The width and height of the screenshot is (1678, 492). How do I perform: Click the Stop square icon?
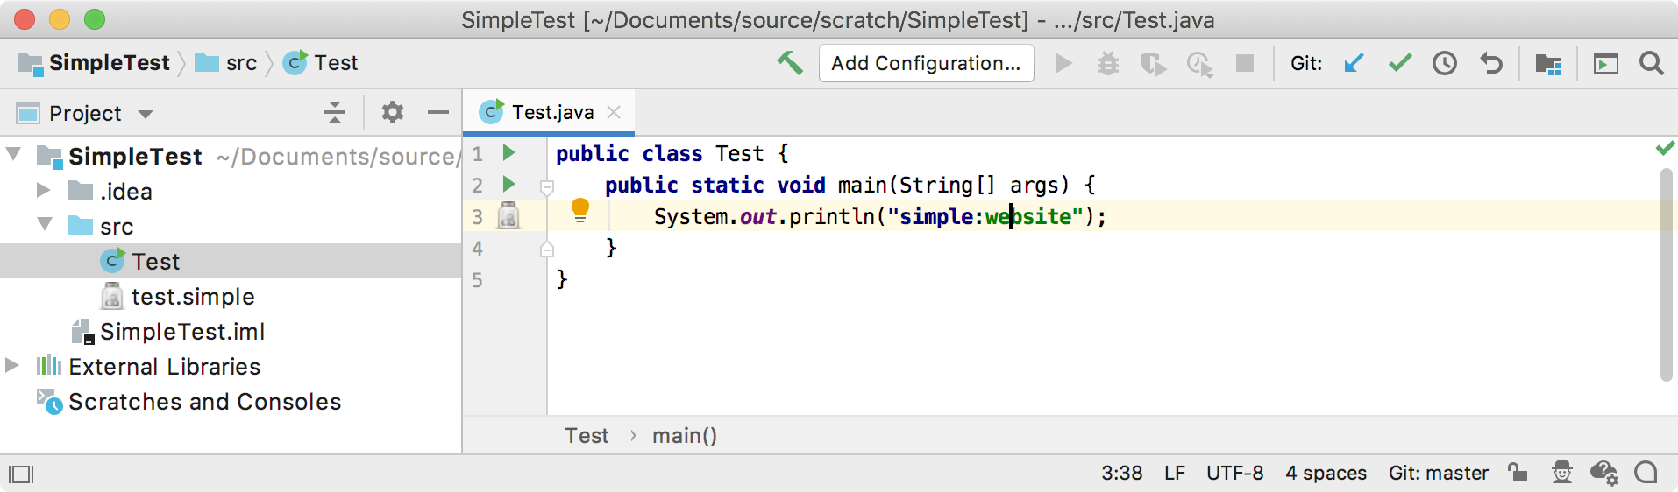point(1245,63)
